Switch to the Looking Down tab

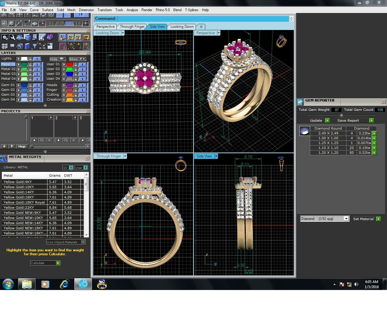point(182,27)
